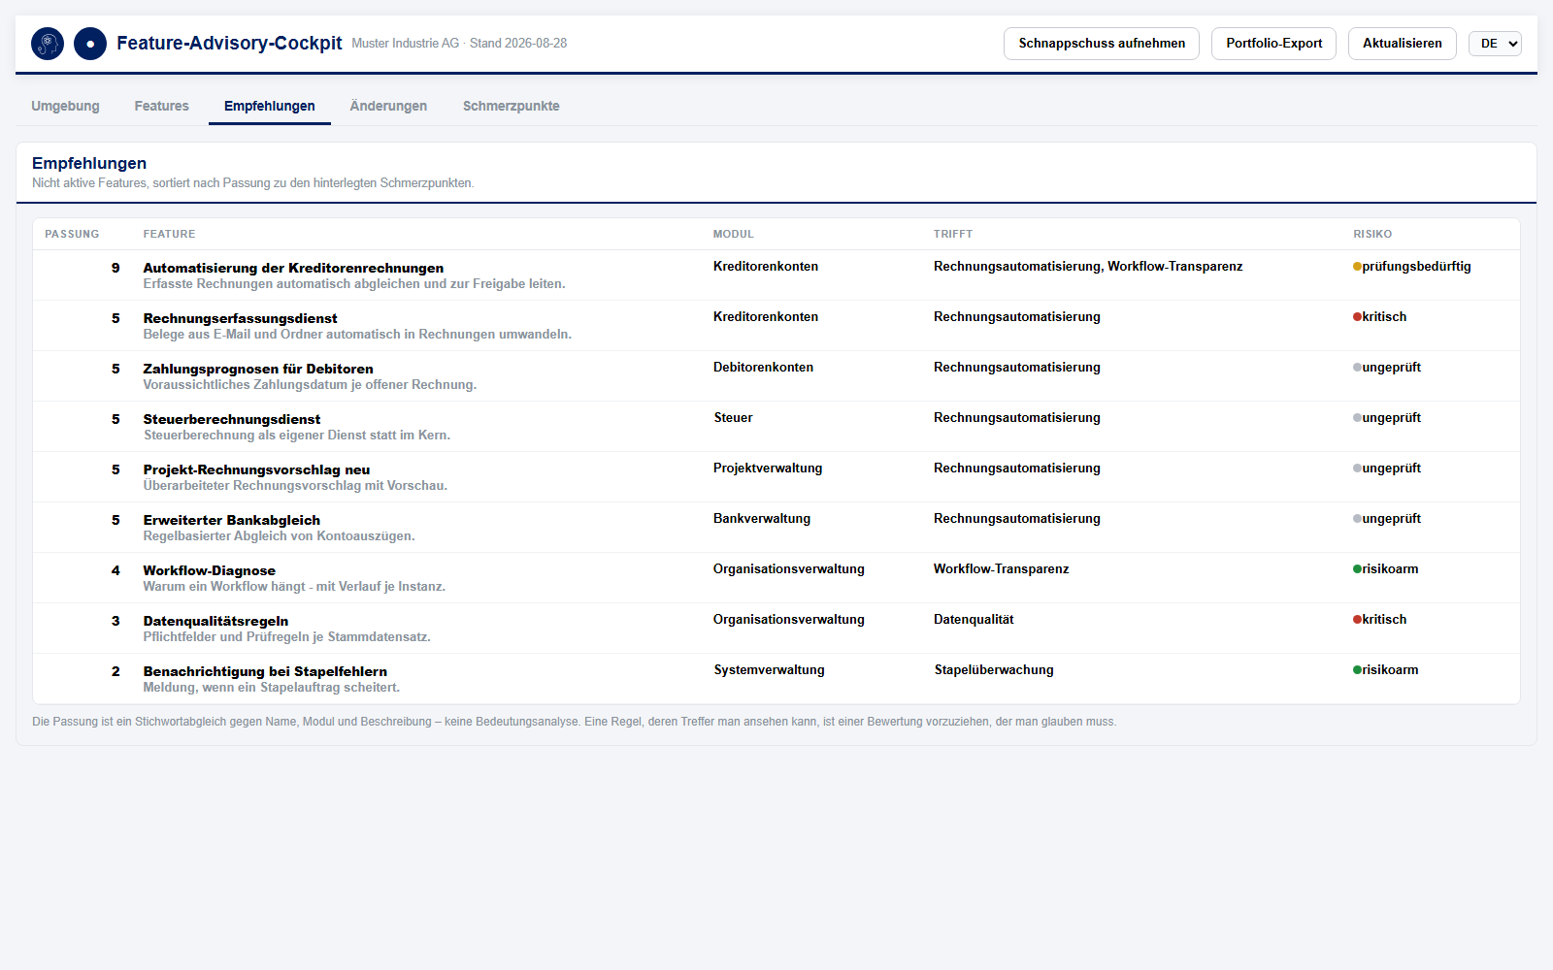Click risikoarm risk for Benachrichtigung bei Stapelfehlern

(x=1386, y=670)
